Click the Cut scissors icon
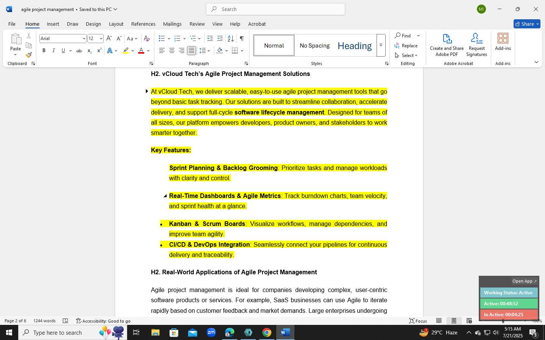The width and height of the screenshot is (545, 340). (x=29, y=36)
